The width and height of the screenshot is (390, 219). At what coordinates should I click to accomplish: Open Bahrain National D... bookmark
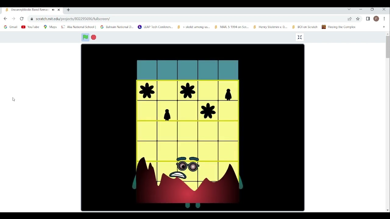click(117, 27)
